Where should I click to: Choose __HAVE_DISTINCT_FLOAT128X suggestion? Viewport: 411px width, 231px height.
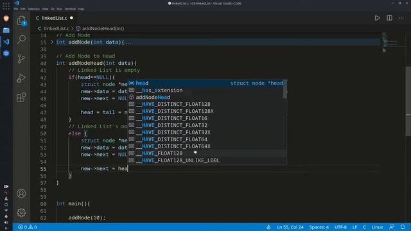pyautogui.click(x=205, y=111)
